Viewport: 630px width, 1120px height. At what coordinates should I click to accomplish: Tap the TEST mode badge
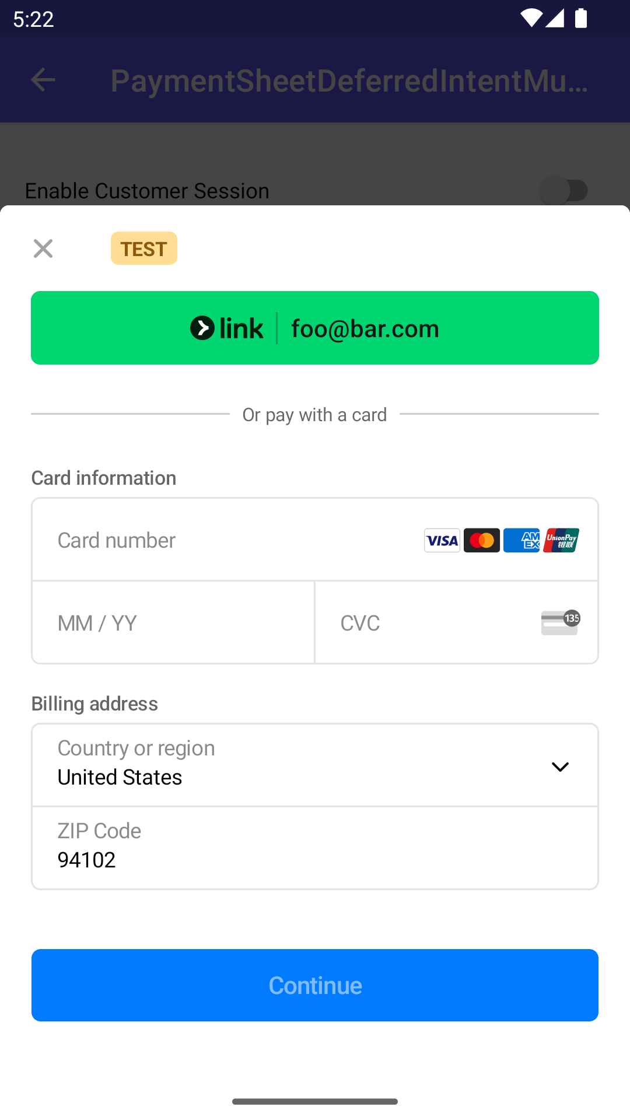144,249
